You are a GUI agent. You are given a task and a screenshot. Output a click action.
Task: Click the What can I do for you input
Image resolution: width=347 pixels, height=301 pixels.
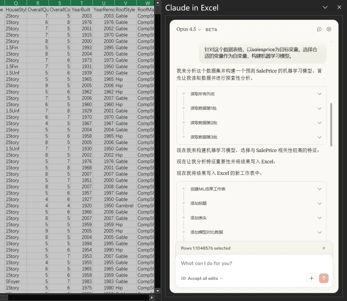pyautogui.click(x=254, y=263)
